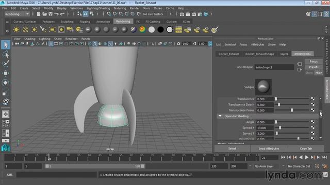Screen dimensions: 330x185
Task: Assign the black material from shelf
Action: (x=160, y=30)
